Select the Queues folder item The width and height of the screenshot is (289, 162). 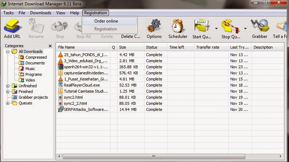(25, 103)
